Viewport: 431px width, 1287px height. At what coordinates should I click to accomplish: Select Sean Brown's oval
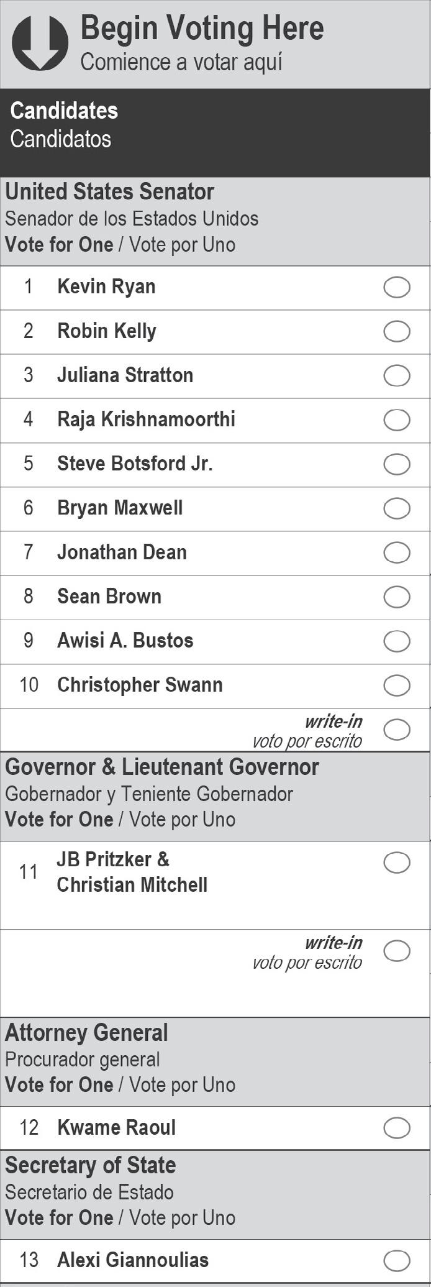click(396, 597)
